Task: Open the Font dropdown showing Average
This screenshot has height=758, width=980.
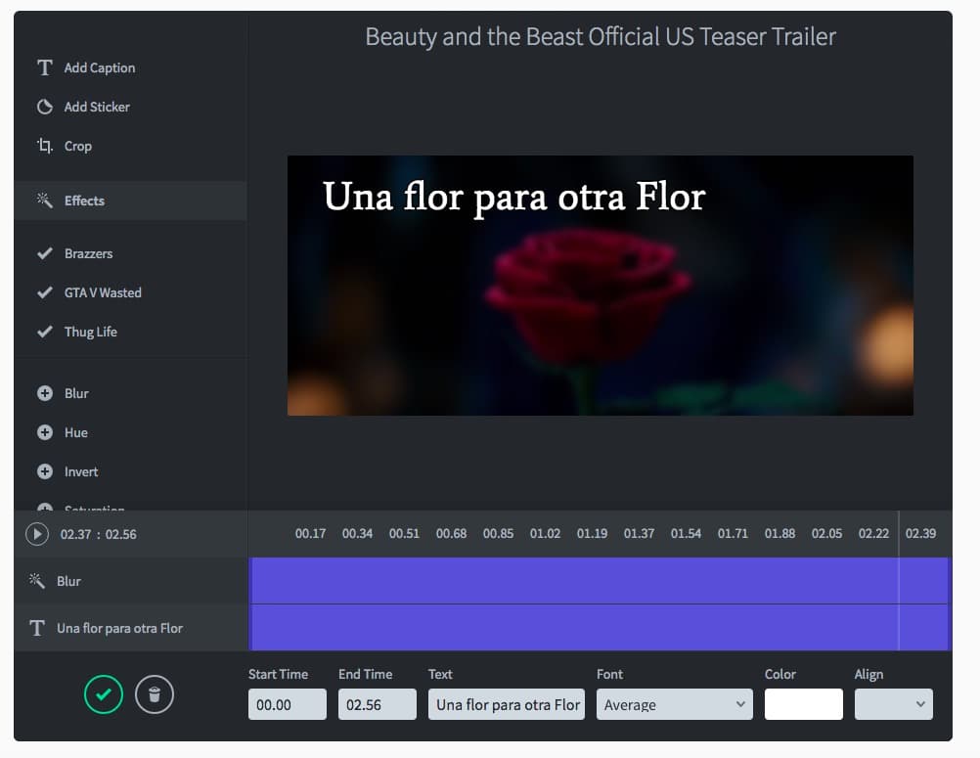Action: coord(674,704)
